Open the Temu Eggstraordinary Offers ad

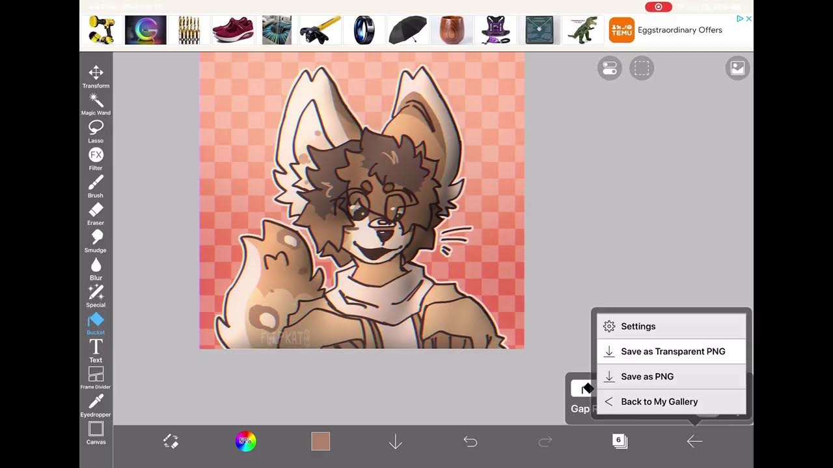pyautogui.click(x=679, y=30)
